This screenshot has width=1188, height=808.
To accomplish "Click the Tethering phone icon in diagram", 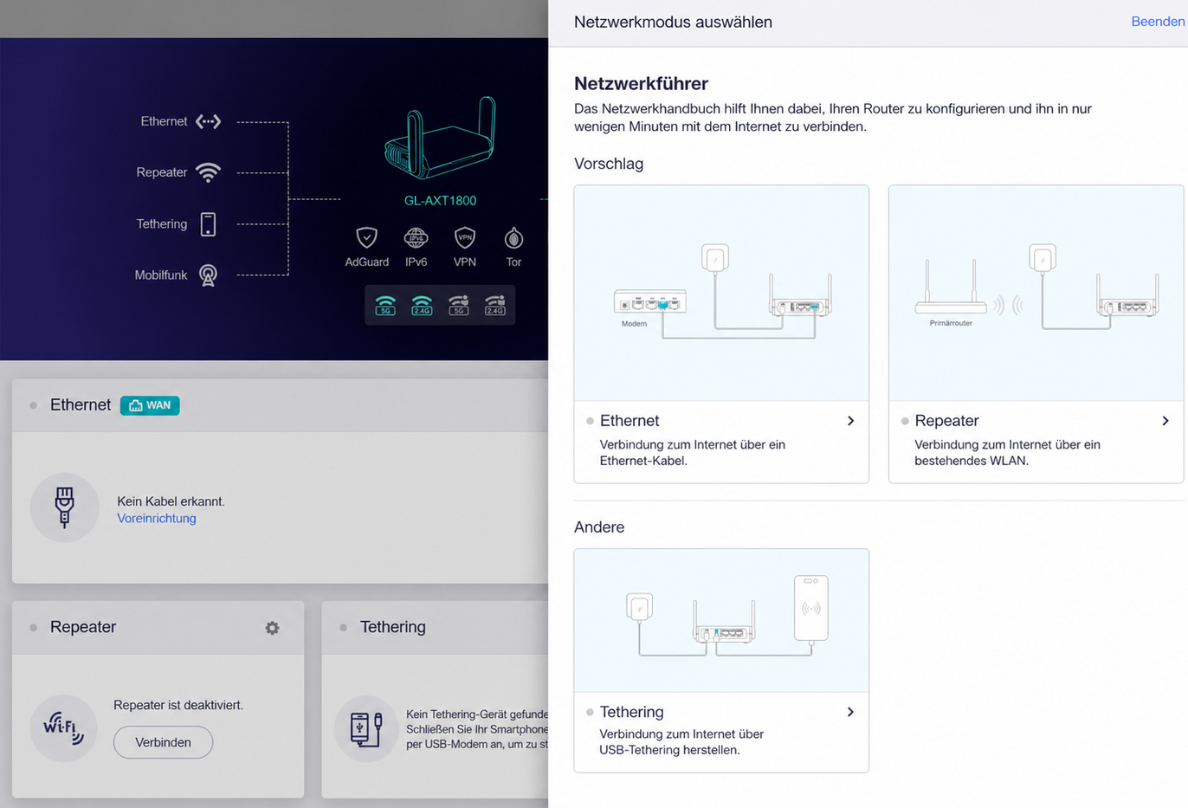I will [x=208, y=223].
